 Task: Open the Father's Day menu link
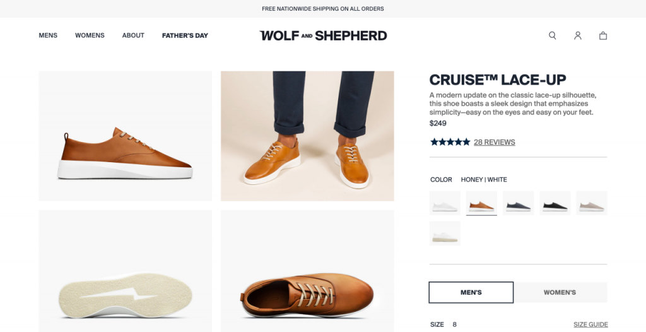[x=185, y=35]
